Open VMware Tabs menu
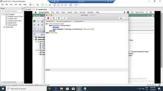The width and height of the screenshot is (163, 91). [x=20, y=5]
